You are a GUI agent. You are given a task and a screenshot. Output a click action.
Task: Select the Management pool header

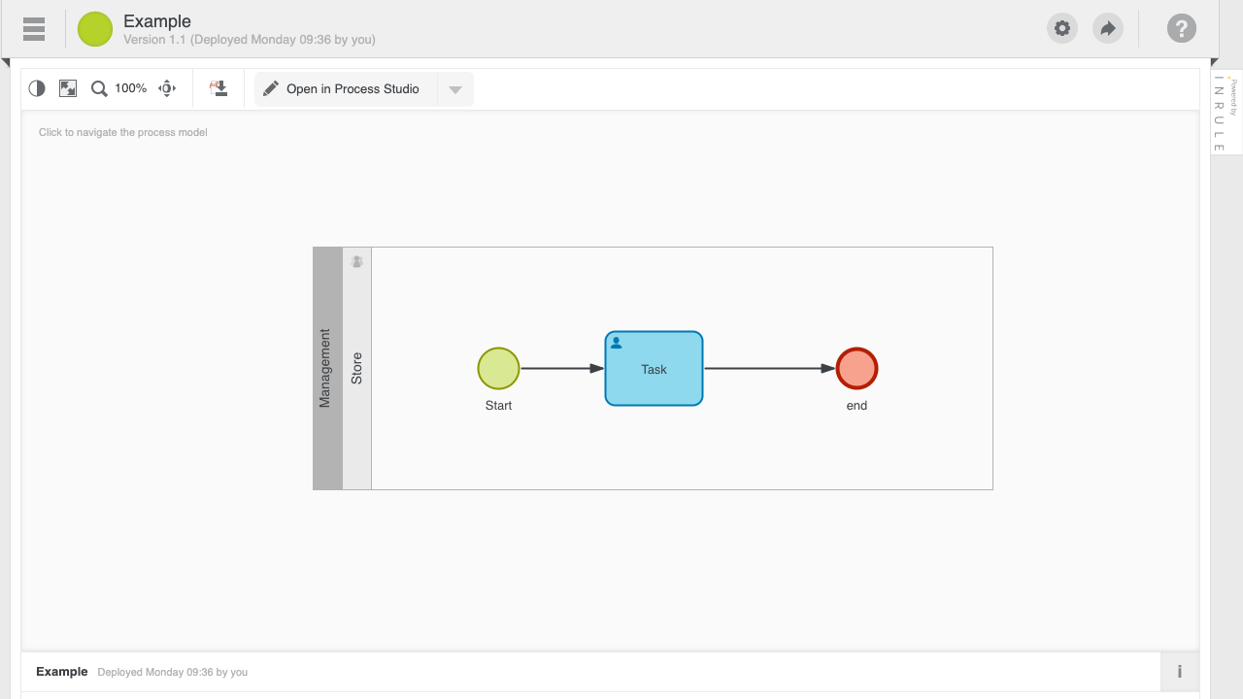pyautogui.click(x=327, y=368)
